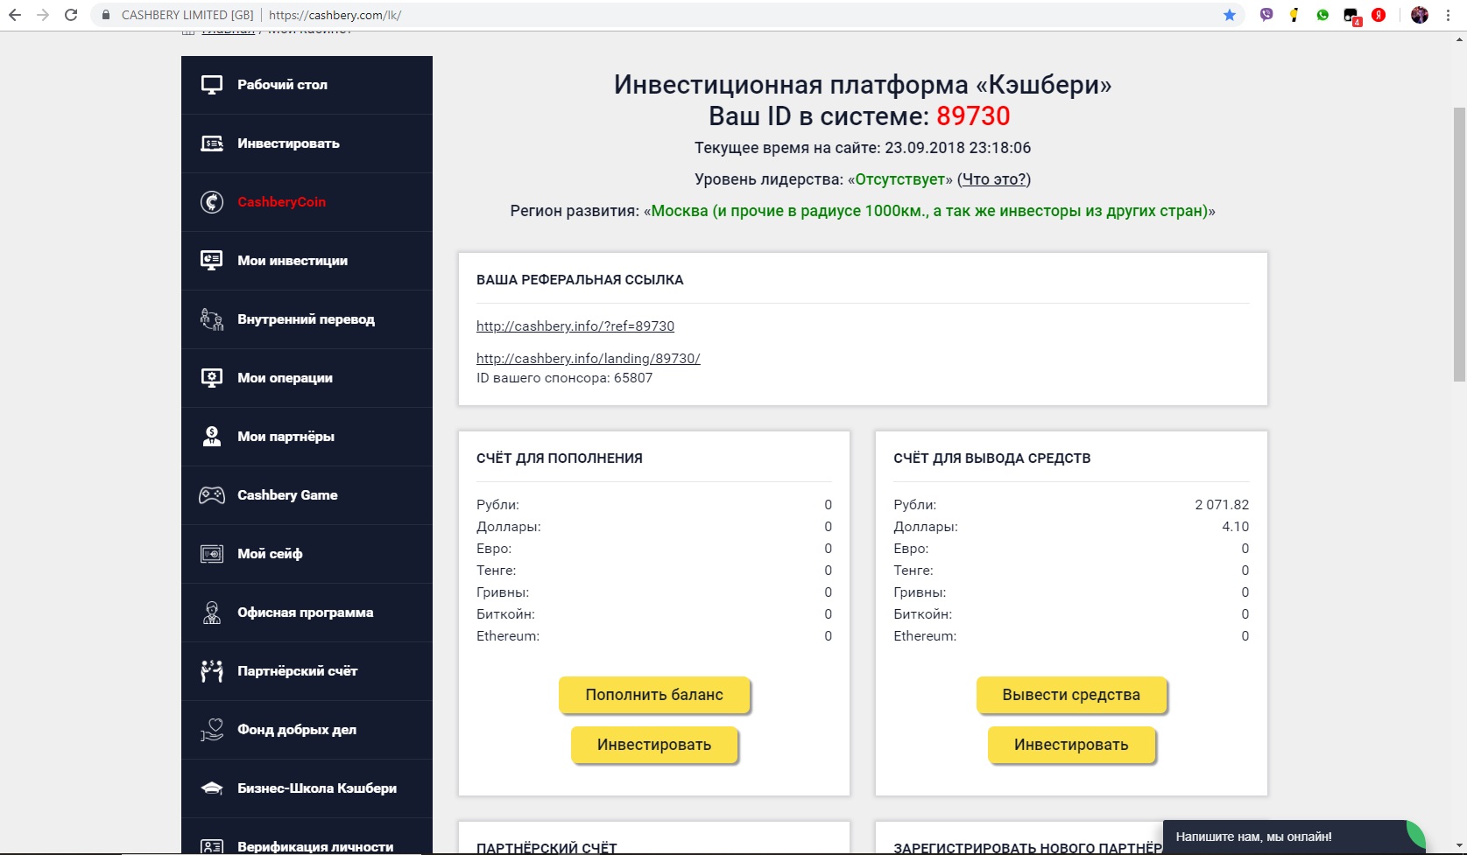Open Cashbery Game menu item
The height and width of the screenshot is (855, 1467).
pos(307,495)
